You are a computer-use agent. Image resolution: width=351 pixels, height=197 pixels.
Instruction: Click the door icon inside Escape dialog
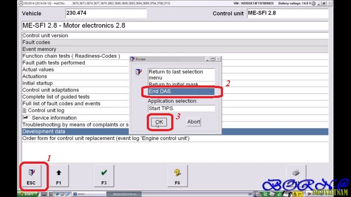(x=139, y=72)
